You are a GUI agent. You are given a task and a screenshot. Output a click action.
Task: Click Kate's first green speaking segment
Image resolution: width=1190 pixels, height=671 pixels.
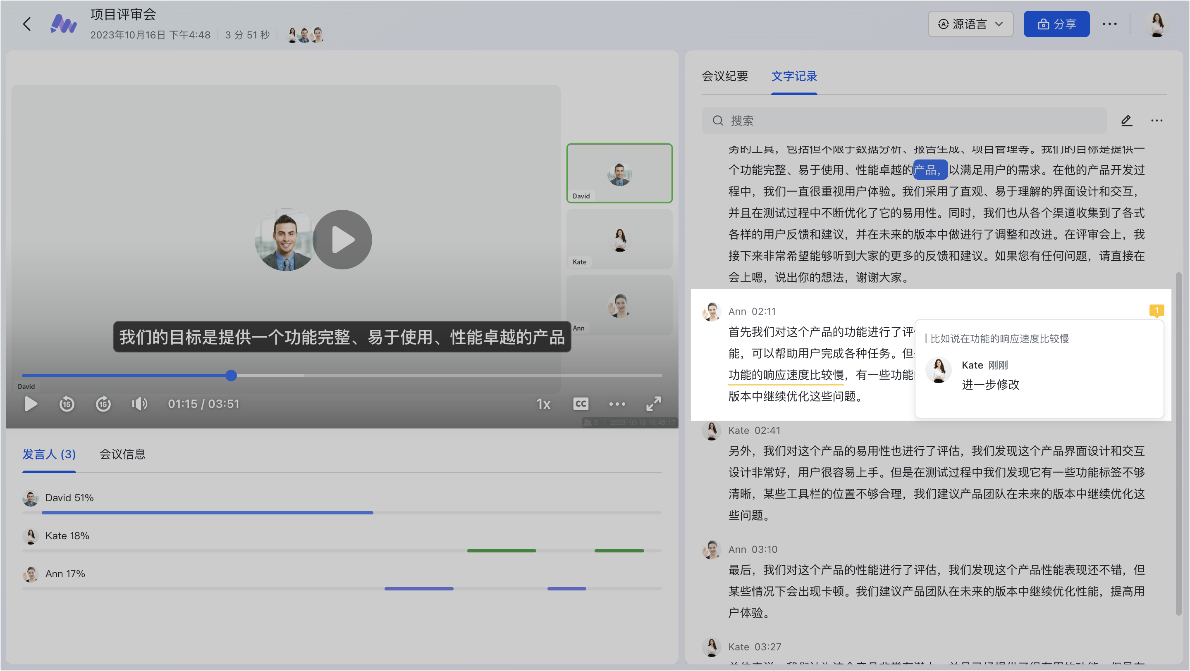pyautogui.click(x=501, y=550)
